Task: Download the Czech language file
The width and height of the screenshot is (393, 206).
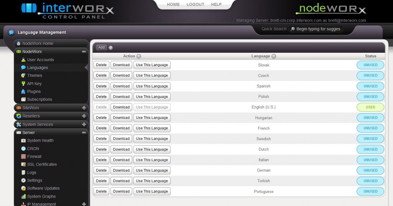Action: [121, 75]
